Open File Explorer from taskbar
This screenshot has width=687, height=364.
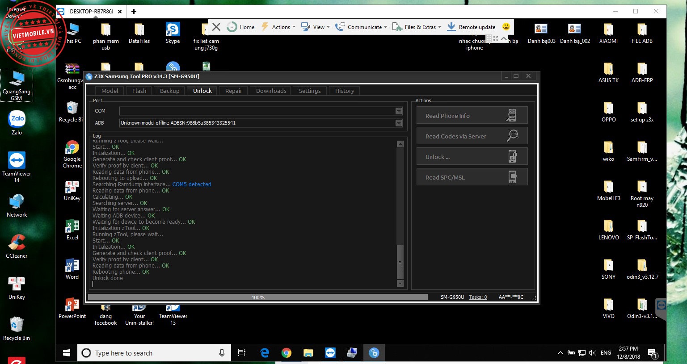[x=308, y=353]
